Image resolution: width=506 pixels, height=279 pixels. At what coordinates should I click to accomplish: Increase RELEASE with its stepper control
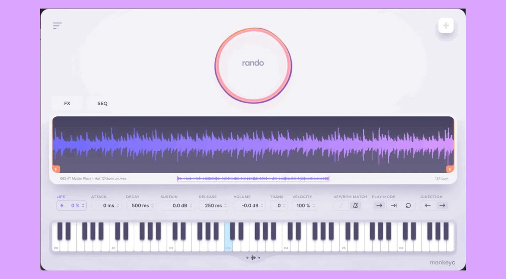click(x=225, y=205)
